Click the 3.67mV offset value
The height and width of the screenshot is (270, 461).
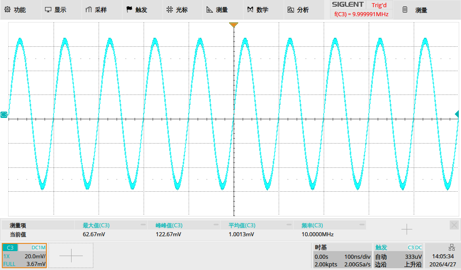click(36, 264)
